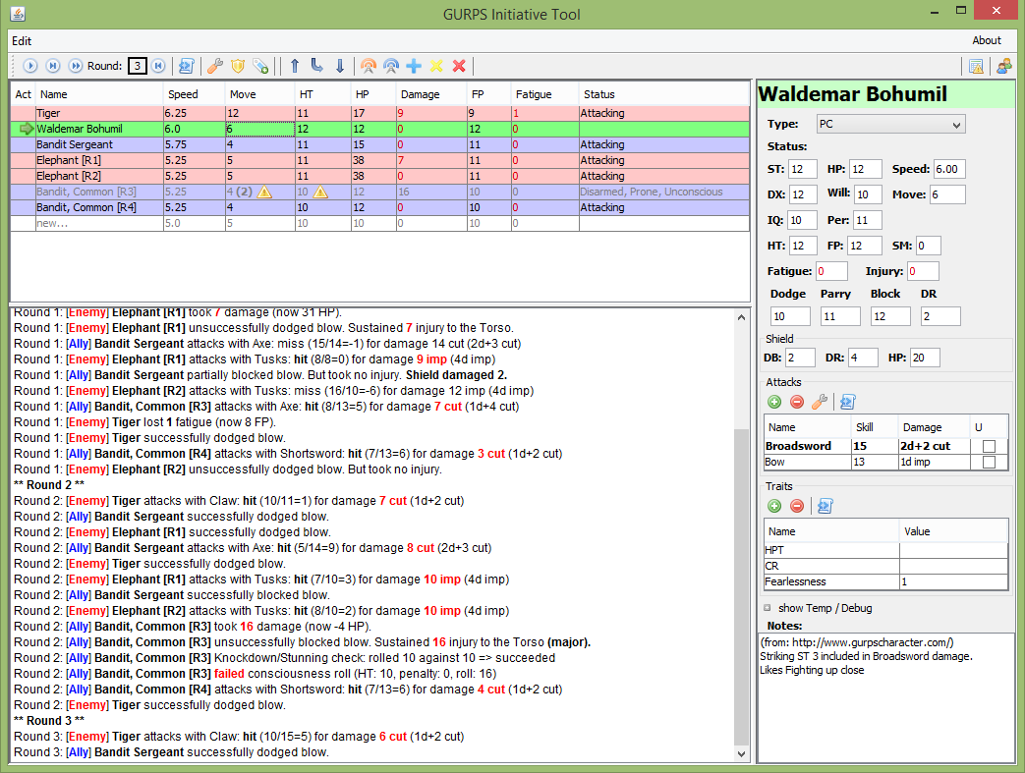The height and width of the screenshot is (773, 1025).
Task: Click the Fatigue input field
Action: (x=831, y=271)
